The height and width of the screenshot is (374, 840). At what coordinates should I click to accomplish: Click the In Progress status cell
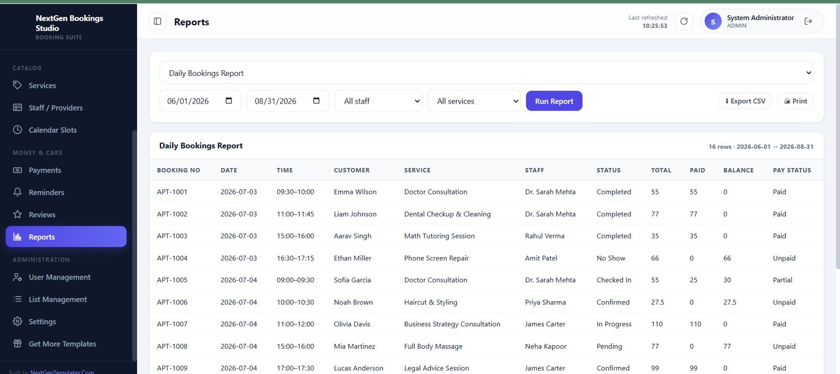coord(614,324)
